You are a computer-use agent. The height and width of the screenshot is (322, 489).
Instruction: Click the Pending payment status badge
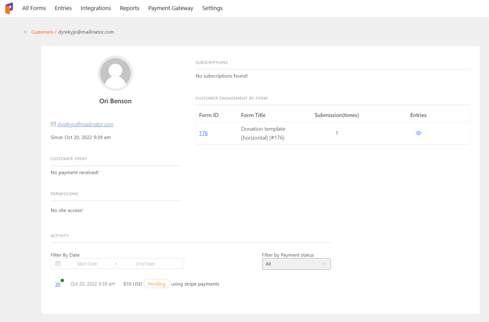click(157, 283)
